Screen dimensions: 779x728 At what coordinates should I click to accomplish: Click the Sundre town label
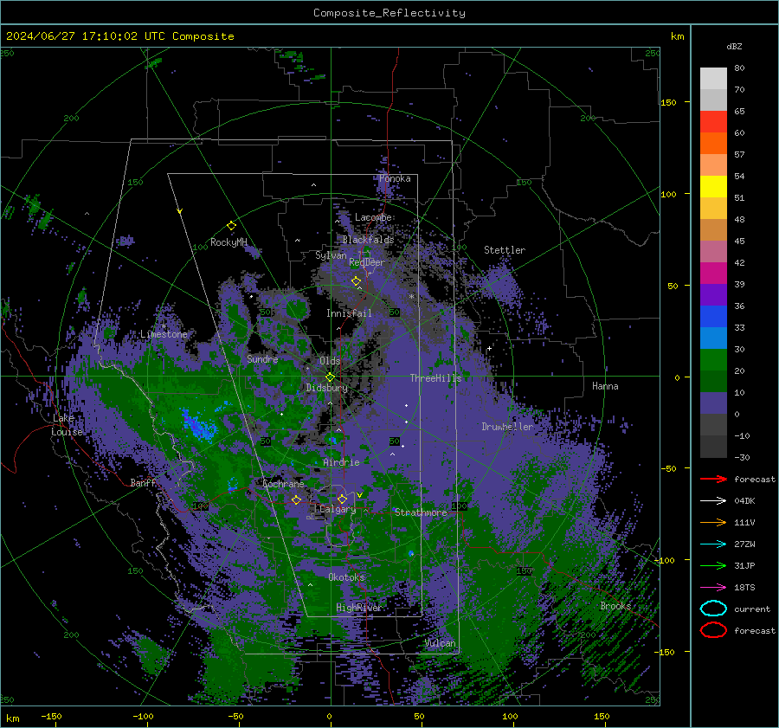coord(262,358)
